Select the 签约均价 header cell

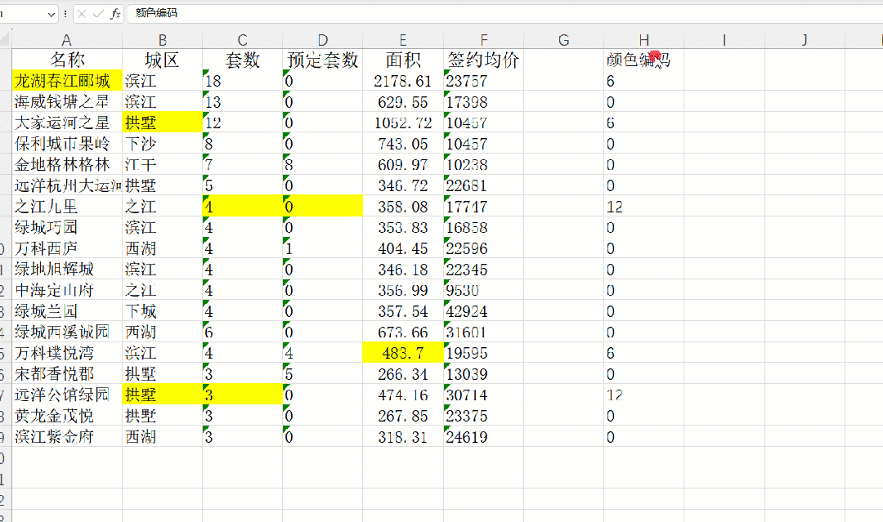point(484,60)
